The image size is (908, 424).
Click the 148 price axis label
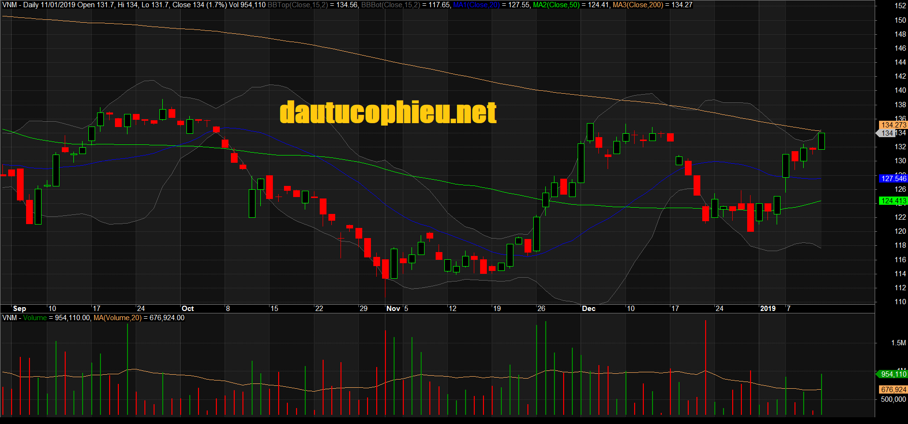900,34
